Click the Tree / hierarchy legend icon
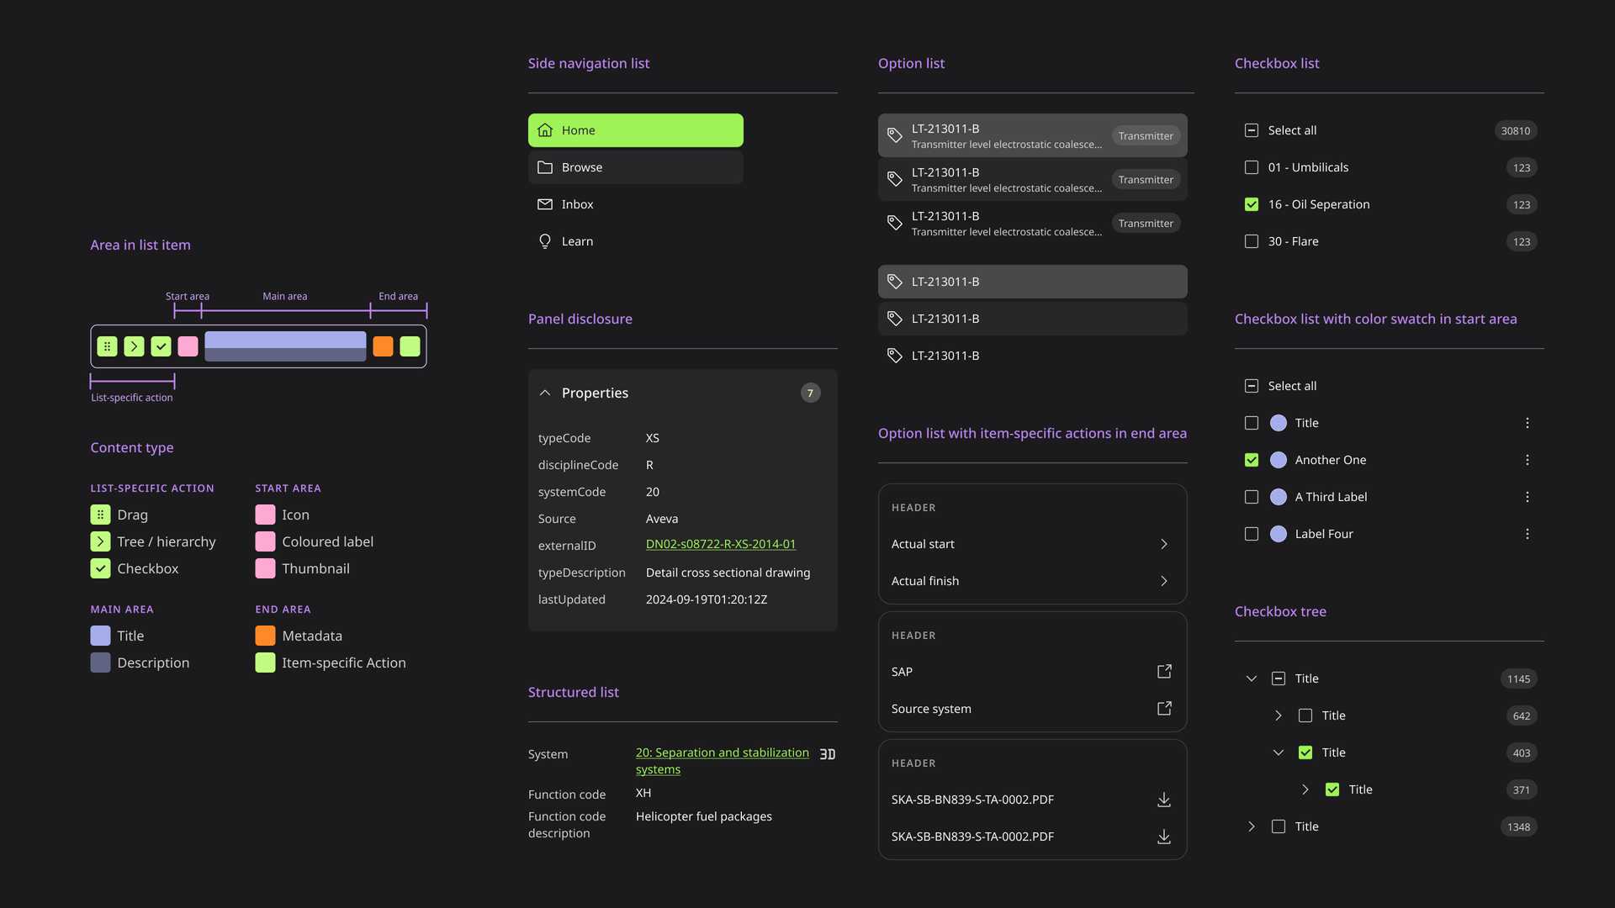The image size is (1615, 908). [100, 541]
